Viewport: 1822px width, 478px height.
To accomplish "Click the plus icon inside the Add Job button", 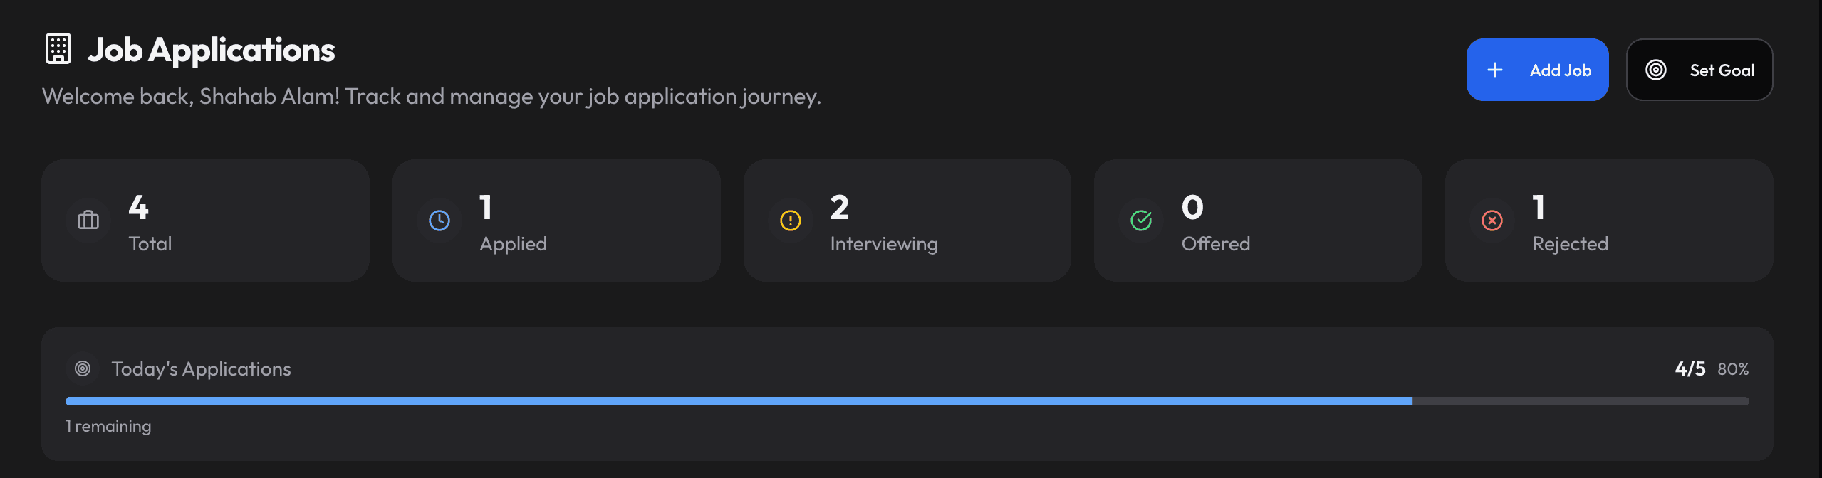I will 1495,70.
